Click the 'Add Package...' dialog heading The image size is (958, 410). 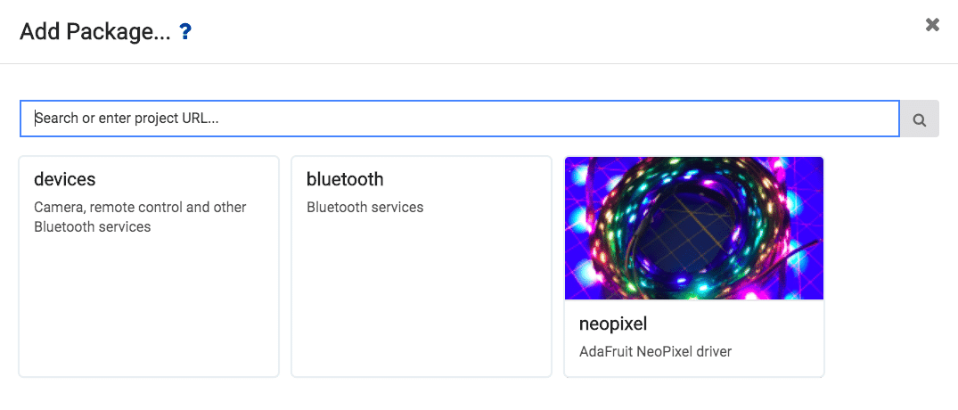(x=94, y=32)
